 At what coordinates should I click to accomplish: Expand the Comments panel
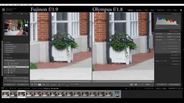click(x=180, y=64)
